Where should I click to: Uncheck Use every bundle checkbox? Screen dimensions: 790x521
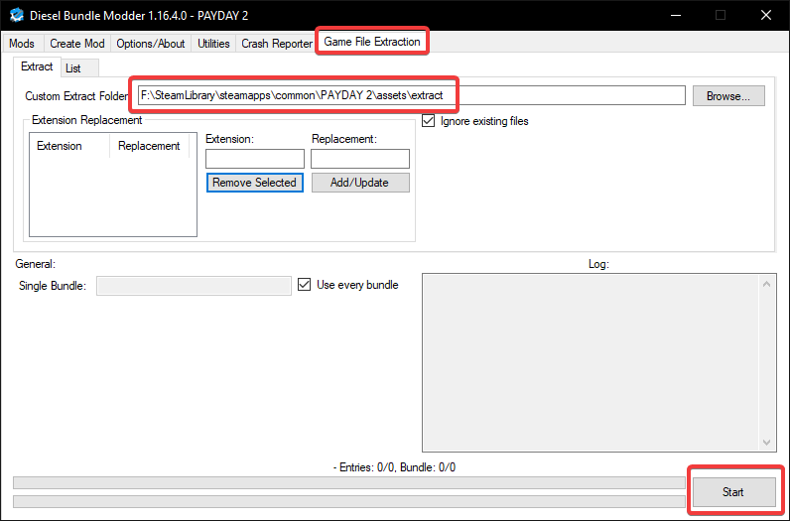pyautogui.click(x=305, y=285)
